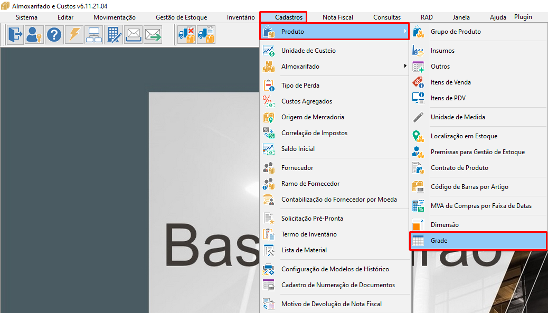Open the Ajuda menu
The height and width of the screenshot is (313, 548).
(x=498, y=17)
